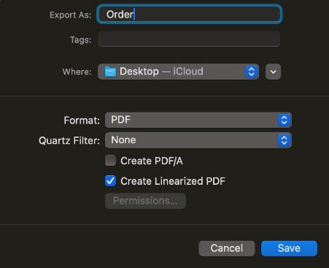Click the 'Create Linearized PDF' label text
Image resolution: width=329 pixels, height=268 pixels.
click(x=173, y=181)
